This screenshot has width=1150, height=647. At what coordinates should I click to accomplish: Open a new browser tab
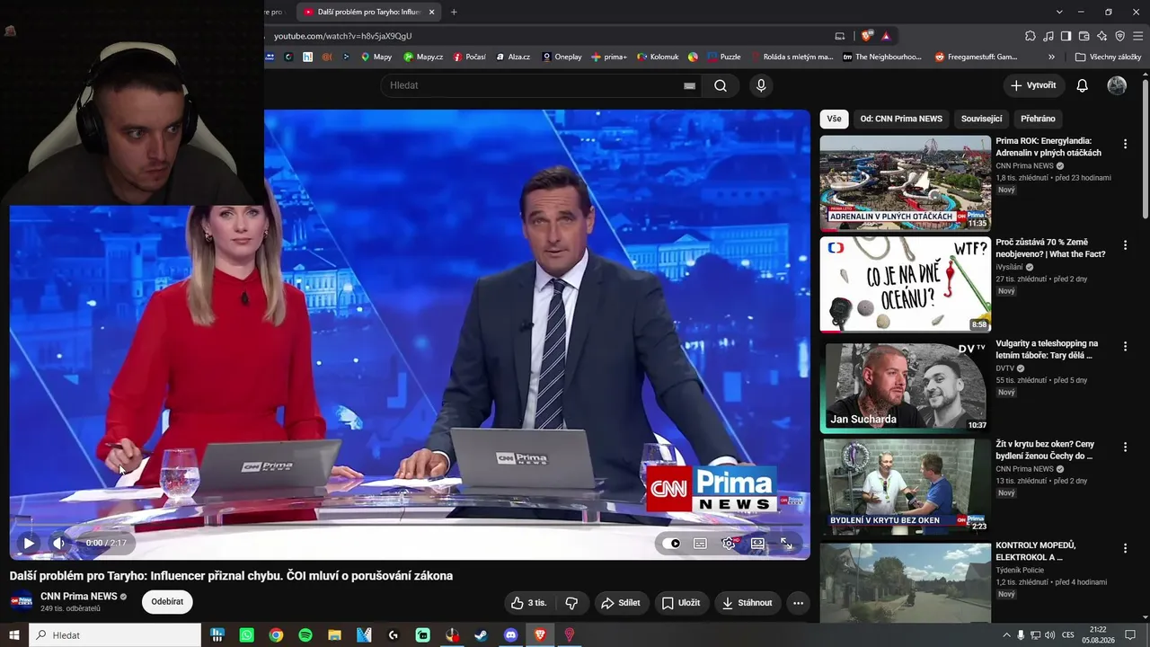point(454,12)
